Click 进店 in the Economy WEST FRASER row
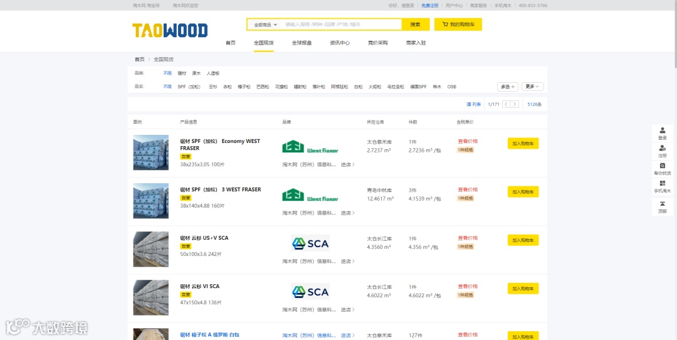This screenshot has height=340, width=677. click(347, 164)
